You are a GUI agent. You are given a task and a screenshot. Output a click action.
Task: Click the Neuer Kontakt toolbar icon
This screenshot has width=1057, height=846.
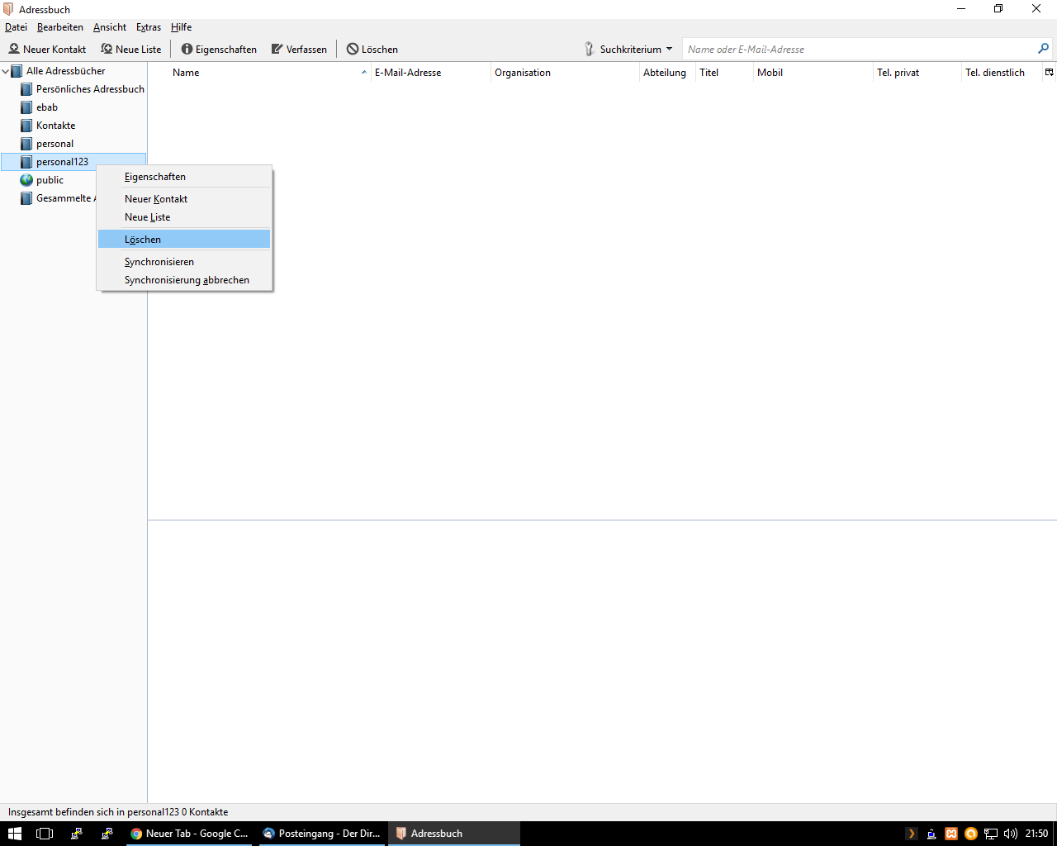[x=14, y=50]
